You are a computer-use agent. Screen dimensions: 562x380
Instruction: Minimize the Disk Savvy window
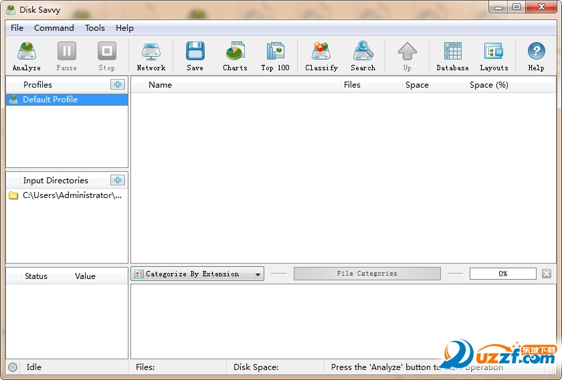pyautogui.click(x=498, y=7)
